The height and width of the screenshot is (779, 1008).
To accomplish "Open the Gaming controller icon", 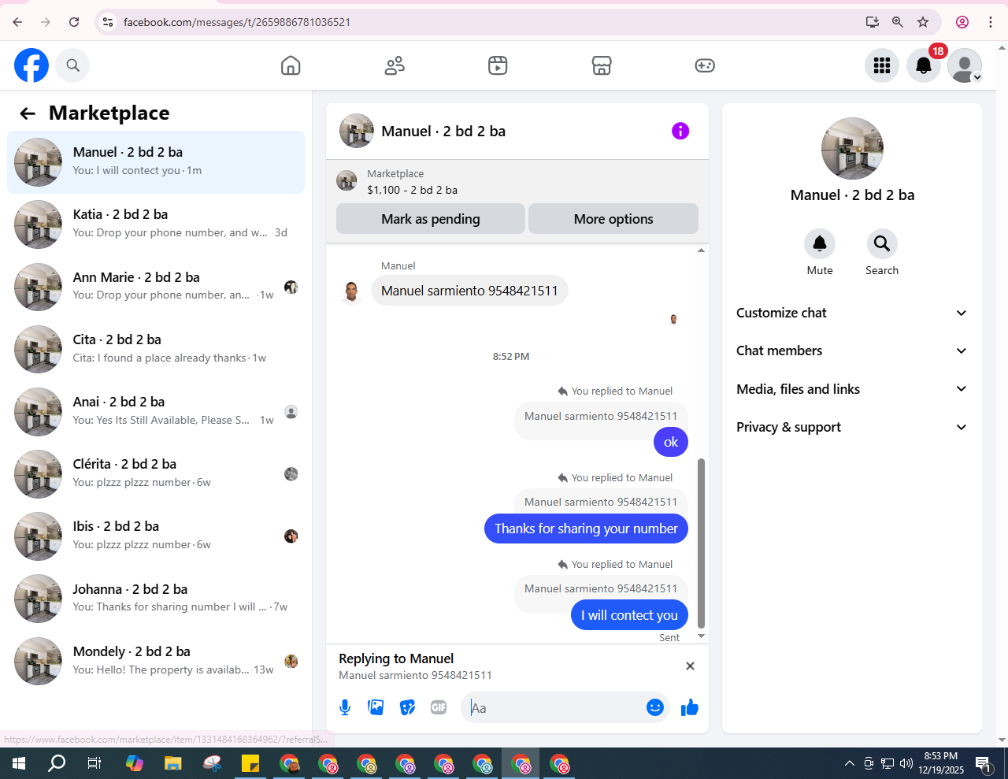I will [x=705, y=65].
